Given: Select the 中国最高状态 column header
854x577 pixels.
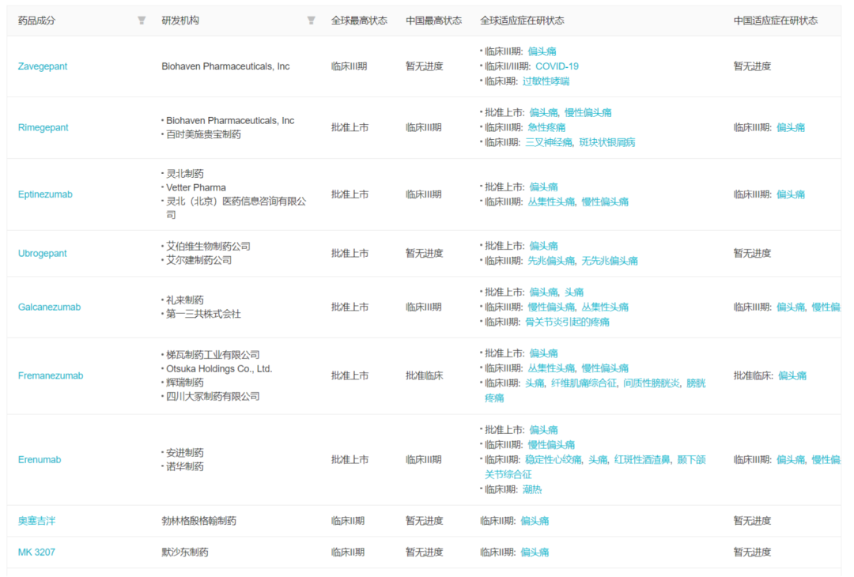Looking at the screenshot, I should coord(434,21).
